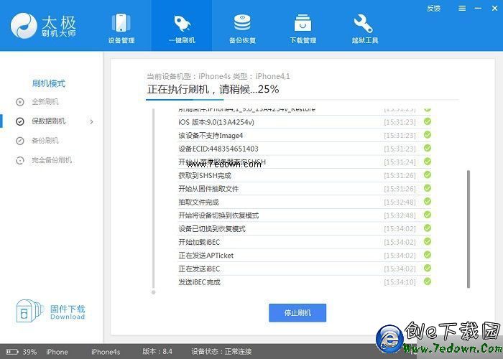Click the 一键刷机 rocket icon

pos(181,22)
